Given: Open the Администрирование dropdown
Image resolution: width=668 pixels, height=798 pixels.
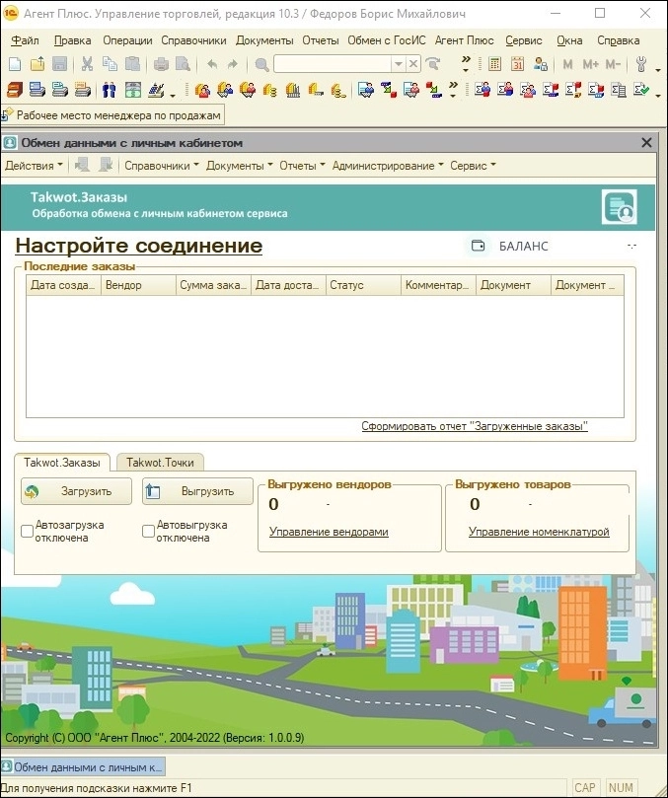Looking at the screenshot, I should pos(388,166).
